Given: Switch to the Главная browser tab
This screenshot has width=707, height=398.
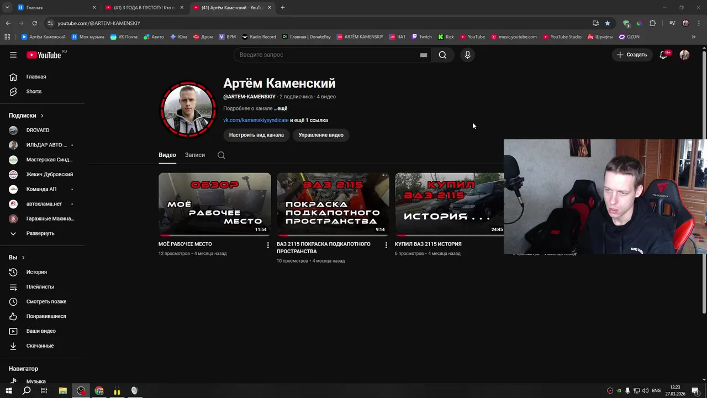Looking at the screenshot, I should point(56,8).
